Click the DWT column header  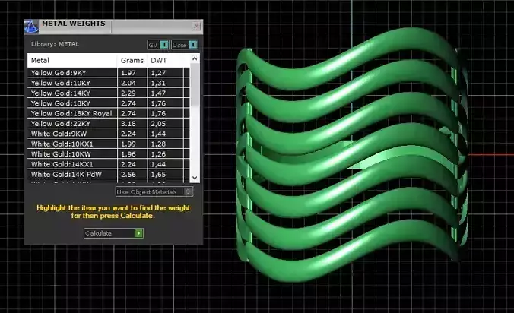coord(169,61)
